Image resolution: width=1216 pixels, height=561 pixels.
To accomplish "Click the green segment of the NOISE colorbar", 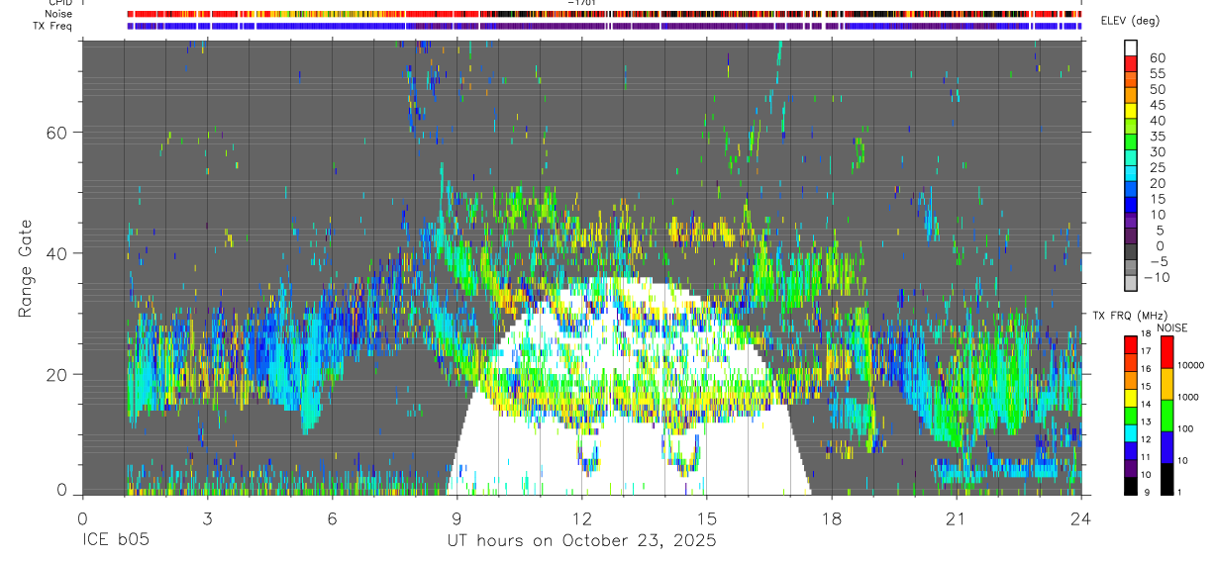I will pos(1167,416).
